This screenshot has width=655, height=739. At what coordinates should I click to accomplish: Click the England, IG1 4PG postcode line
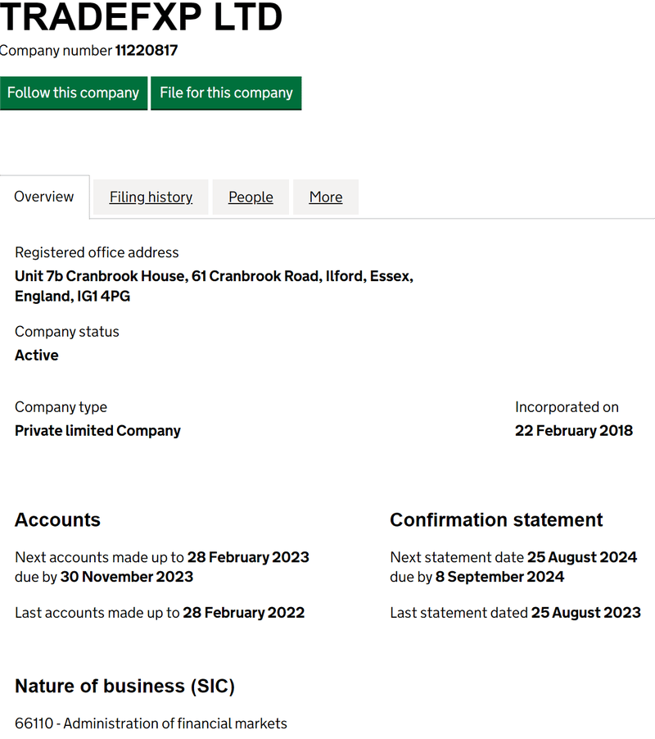tap(73, 297)
